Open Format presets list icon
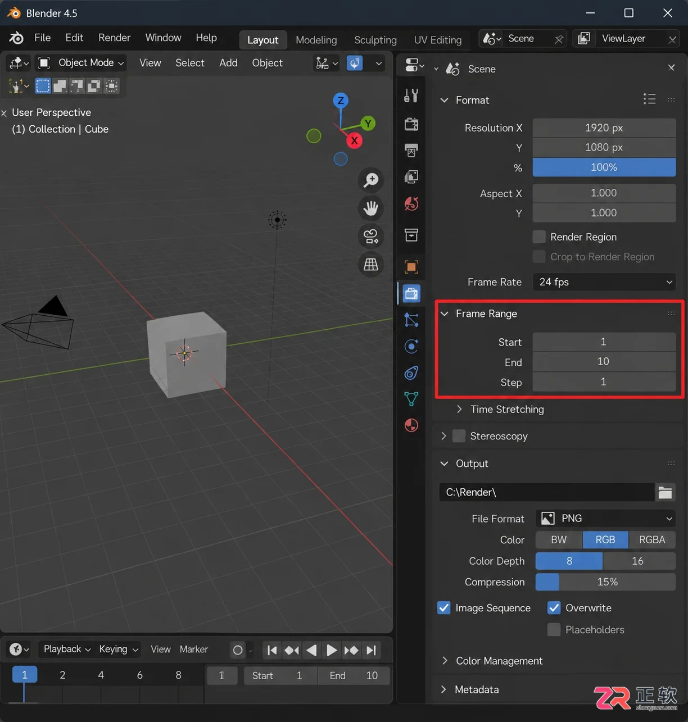The height and width of the screenshot is (722, 688). [649, 99]
